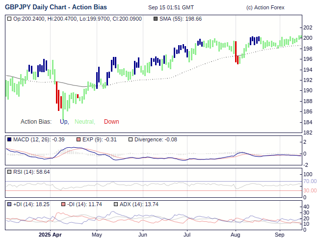This screenshot has height=240, width=319.
Task: Click the OHLC legend square before Op:200.2400
Action: click(x=9, y=19)
